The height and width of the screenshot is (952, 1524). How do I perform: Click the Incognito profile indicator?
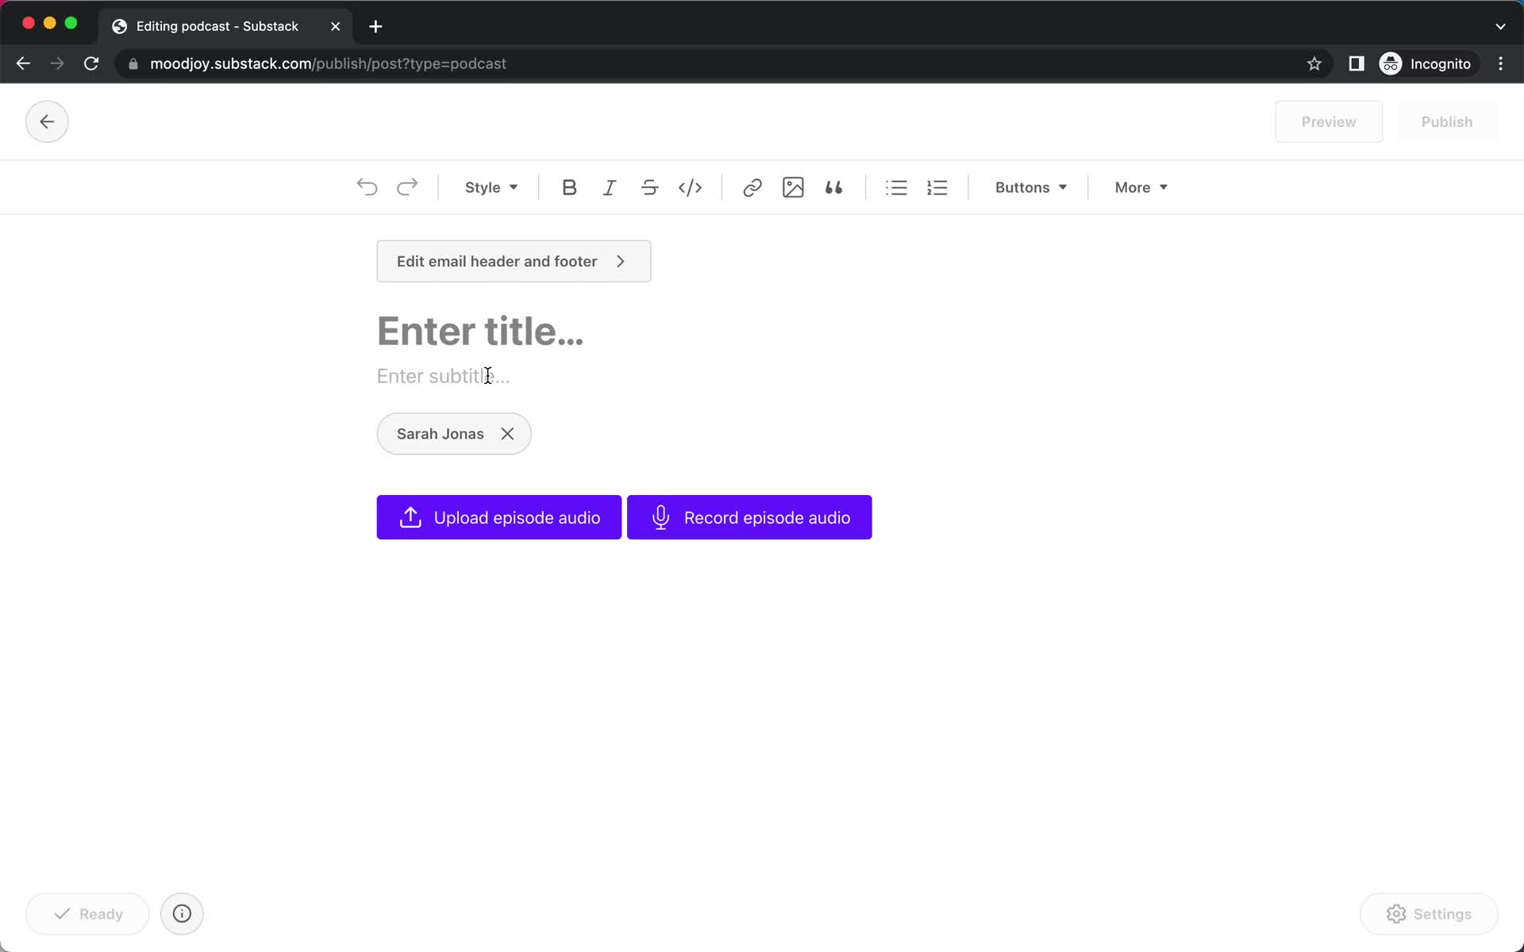pyautogui.click(x=1426, y=63)
